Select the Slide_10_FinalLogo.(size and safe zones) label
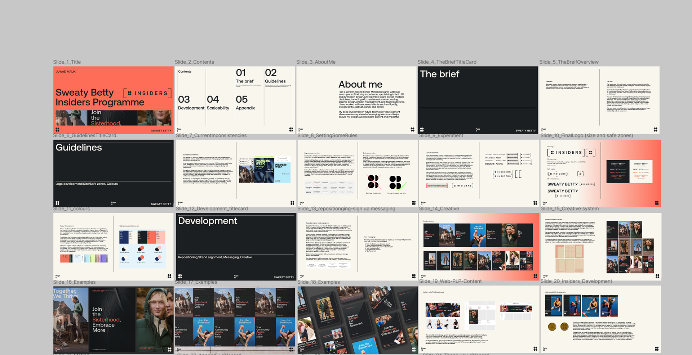 click(x=587, y=135)
